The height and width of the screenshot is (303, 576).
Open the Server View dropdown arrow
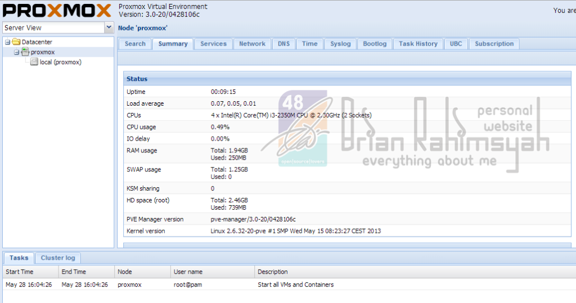(109, 28)
